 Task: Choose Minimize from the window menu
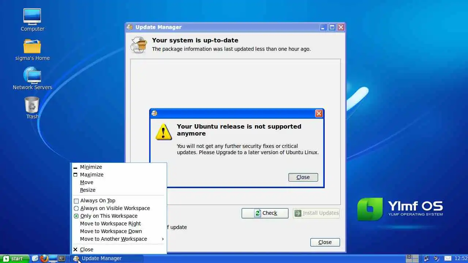[x=118, y=167]
